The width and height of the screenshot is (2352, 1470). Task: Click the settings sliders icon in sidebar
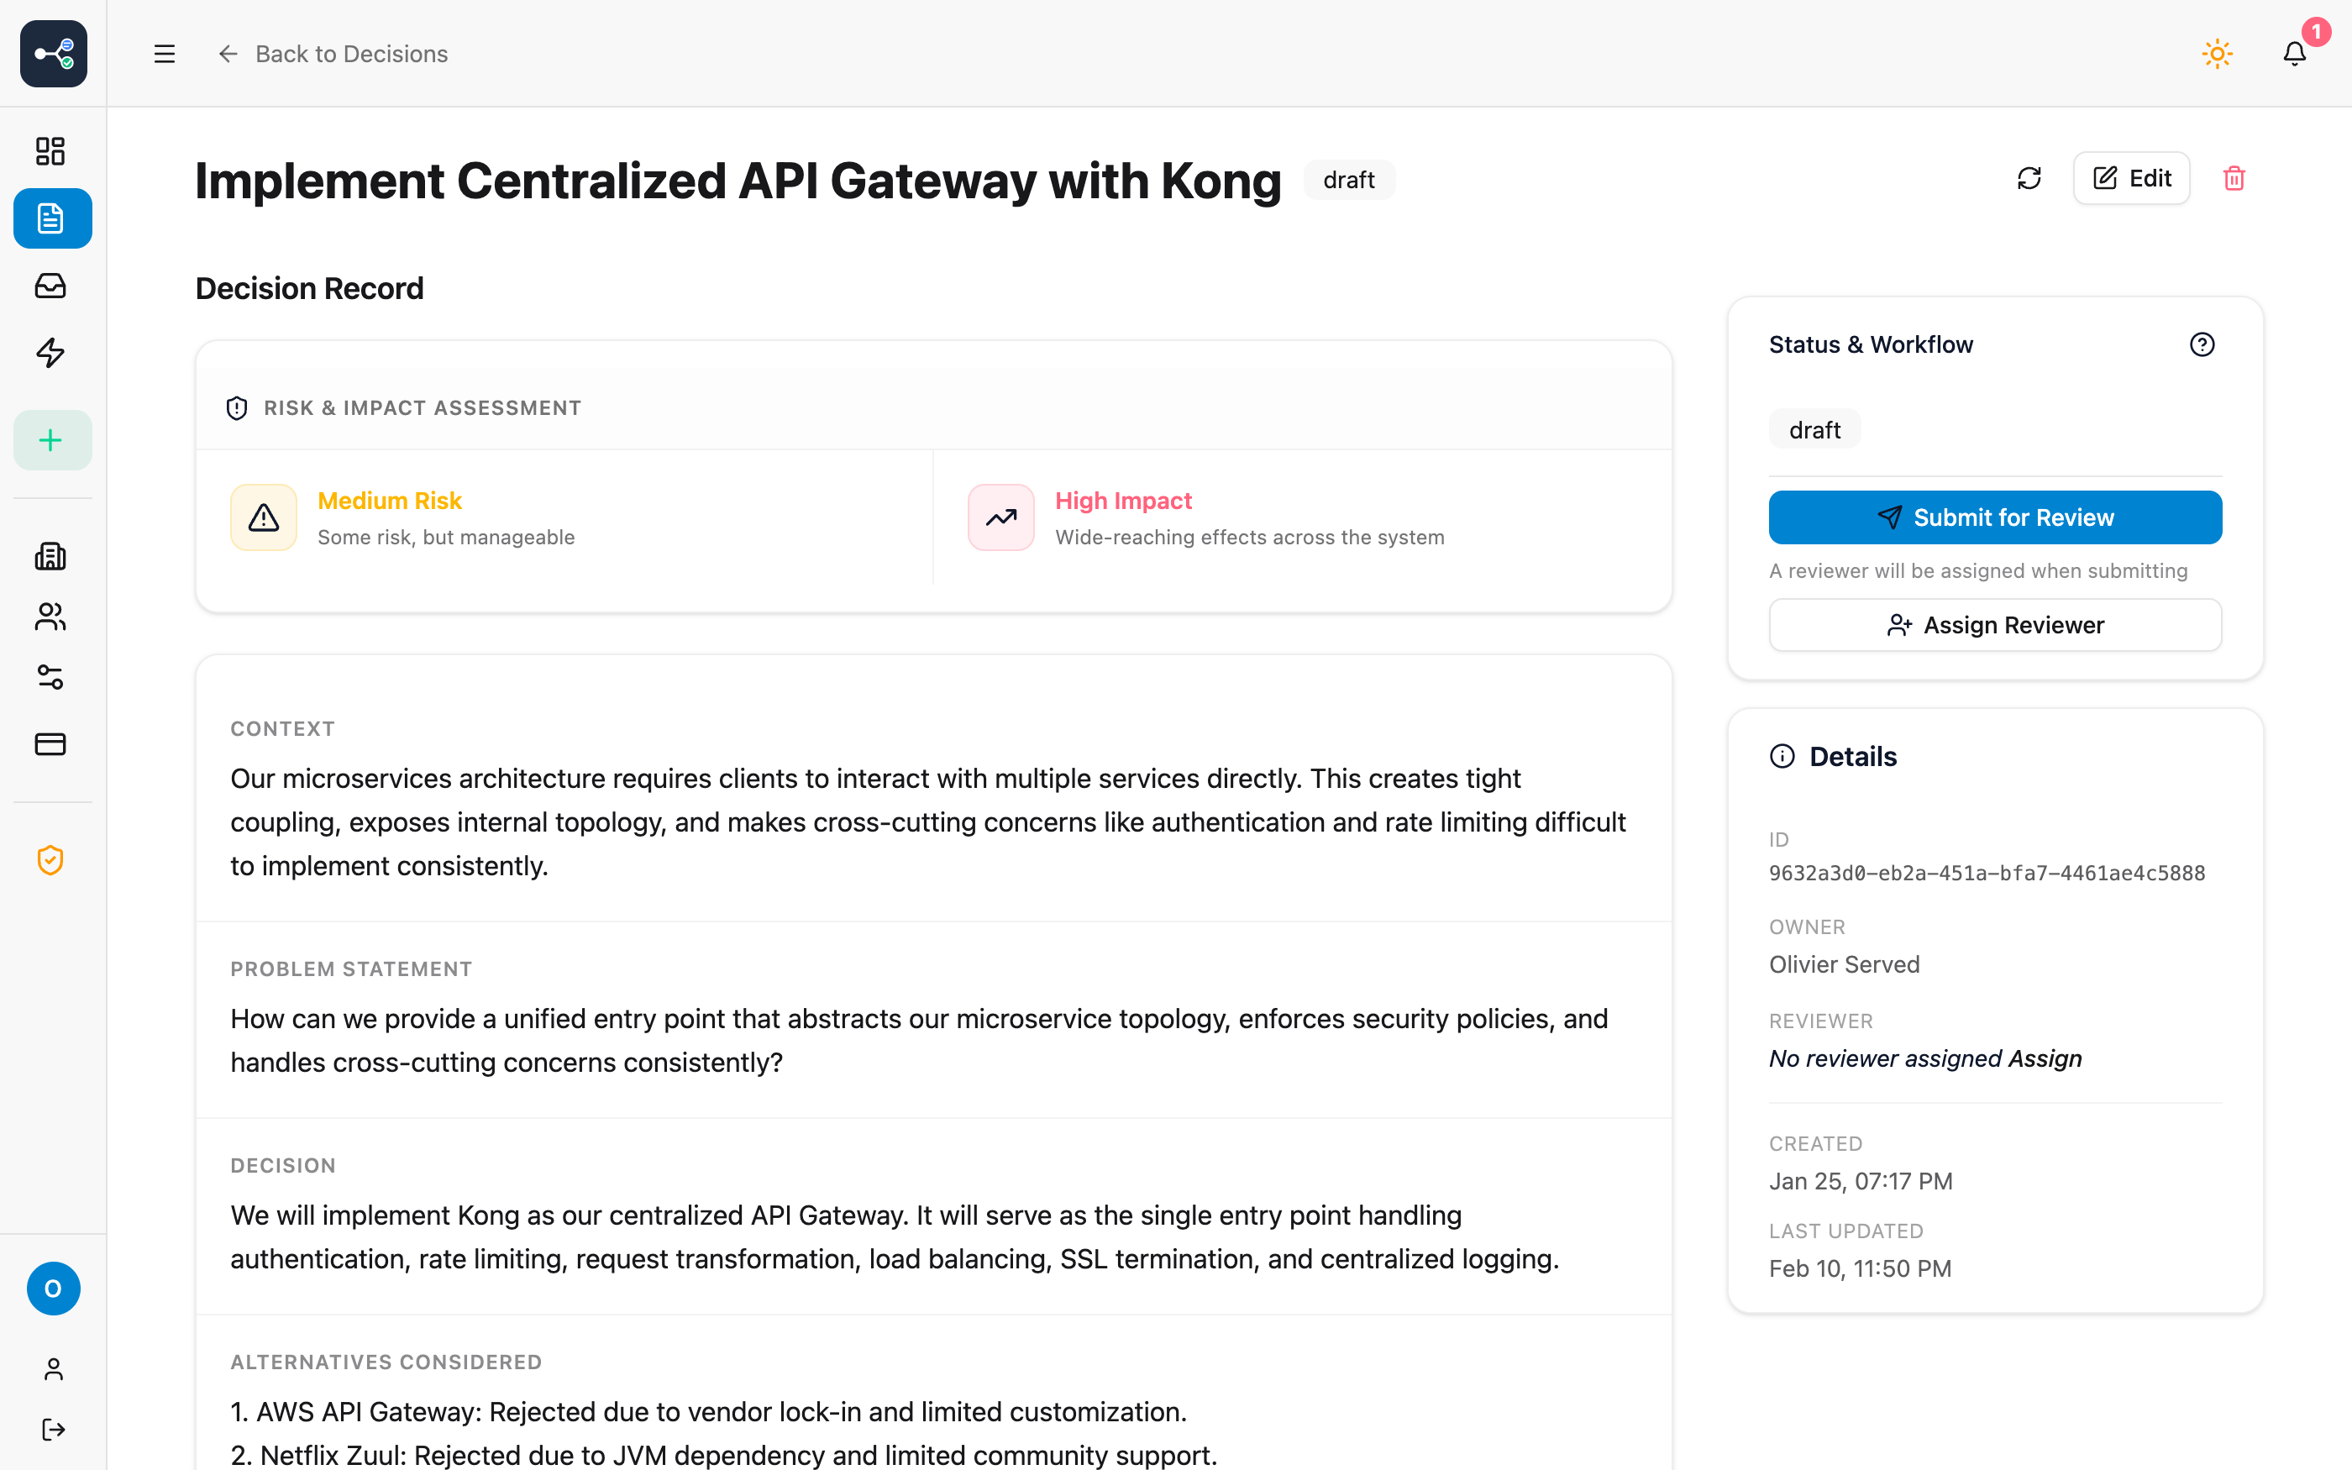click(51, 678)
